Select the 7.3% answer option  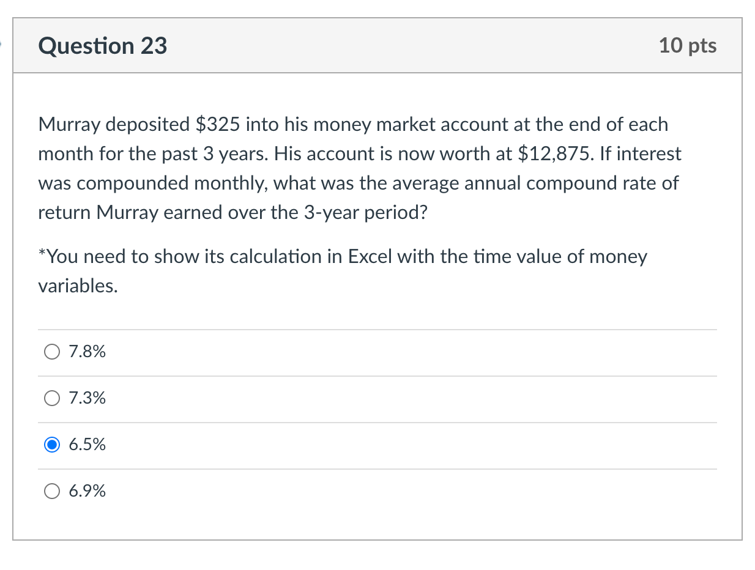coord(52,398)
